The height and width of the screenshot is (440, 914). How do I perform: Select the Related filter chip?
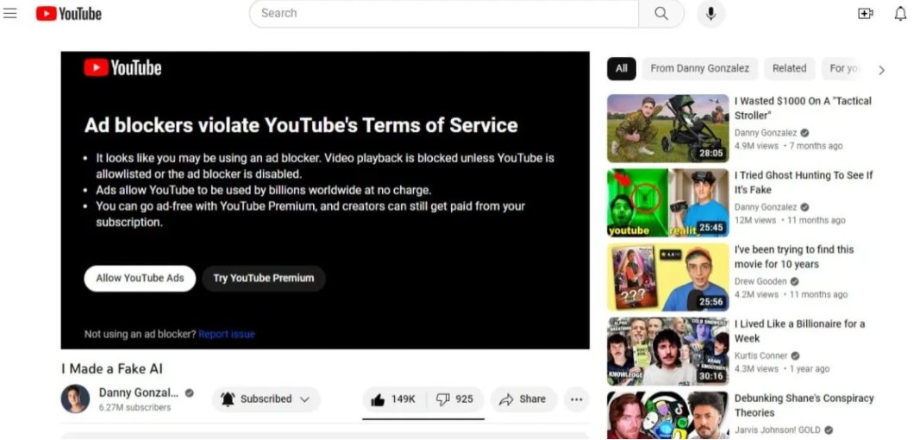(789, 68)
